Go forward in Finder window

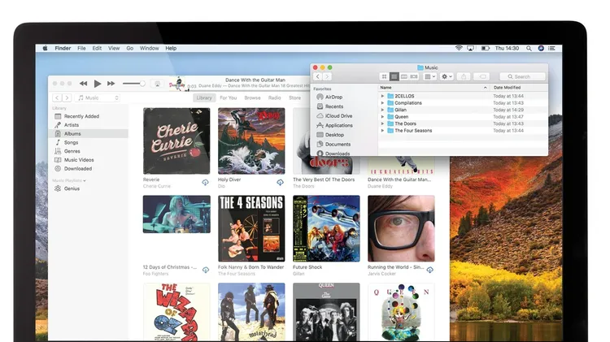[x=327, y=76]
